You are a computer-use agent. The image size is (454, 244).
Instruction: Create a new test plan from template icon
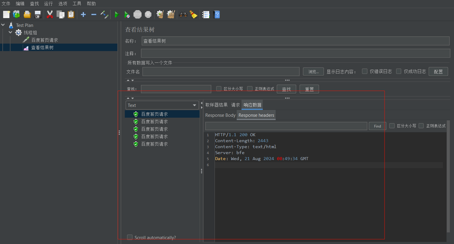[16, 14]
